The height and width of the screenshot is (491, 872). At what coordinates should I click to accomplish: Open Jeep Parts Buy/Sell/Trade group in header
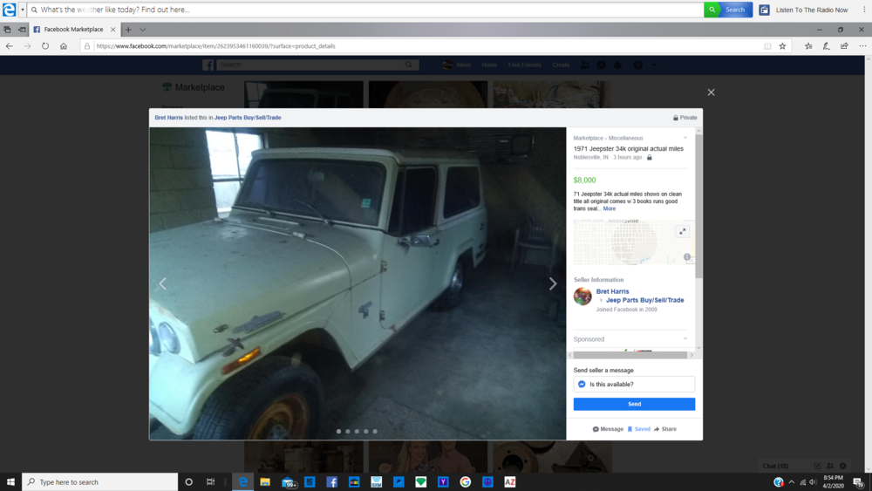pyautogui.click(x=248, y=118)
